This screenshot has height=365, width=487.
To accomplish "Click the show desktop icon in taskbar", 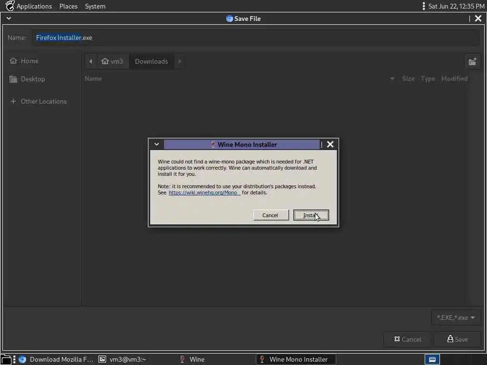I will click(x=6, y=359).
